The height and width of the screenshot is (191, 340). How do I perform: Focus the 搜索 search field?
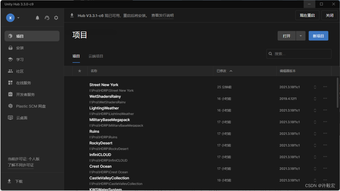pyautogui.click(x=299, y=54)
